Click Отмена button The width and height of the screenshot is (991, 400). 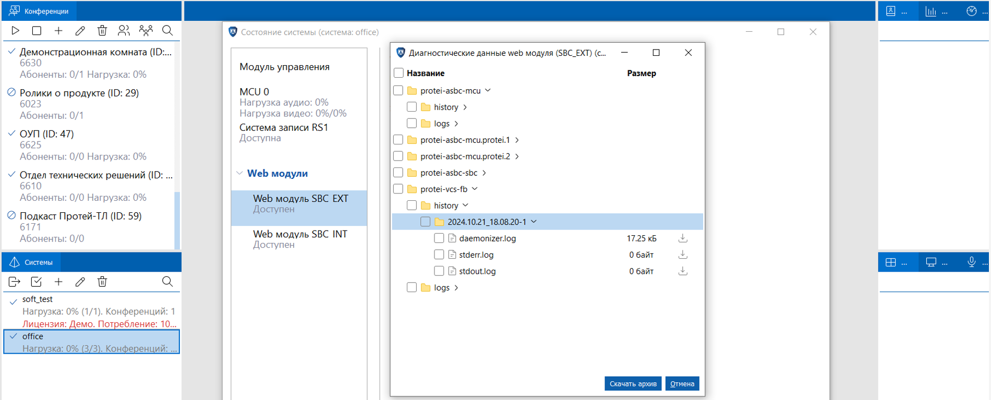(682, 384)
